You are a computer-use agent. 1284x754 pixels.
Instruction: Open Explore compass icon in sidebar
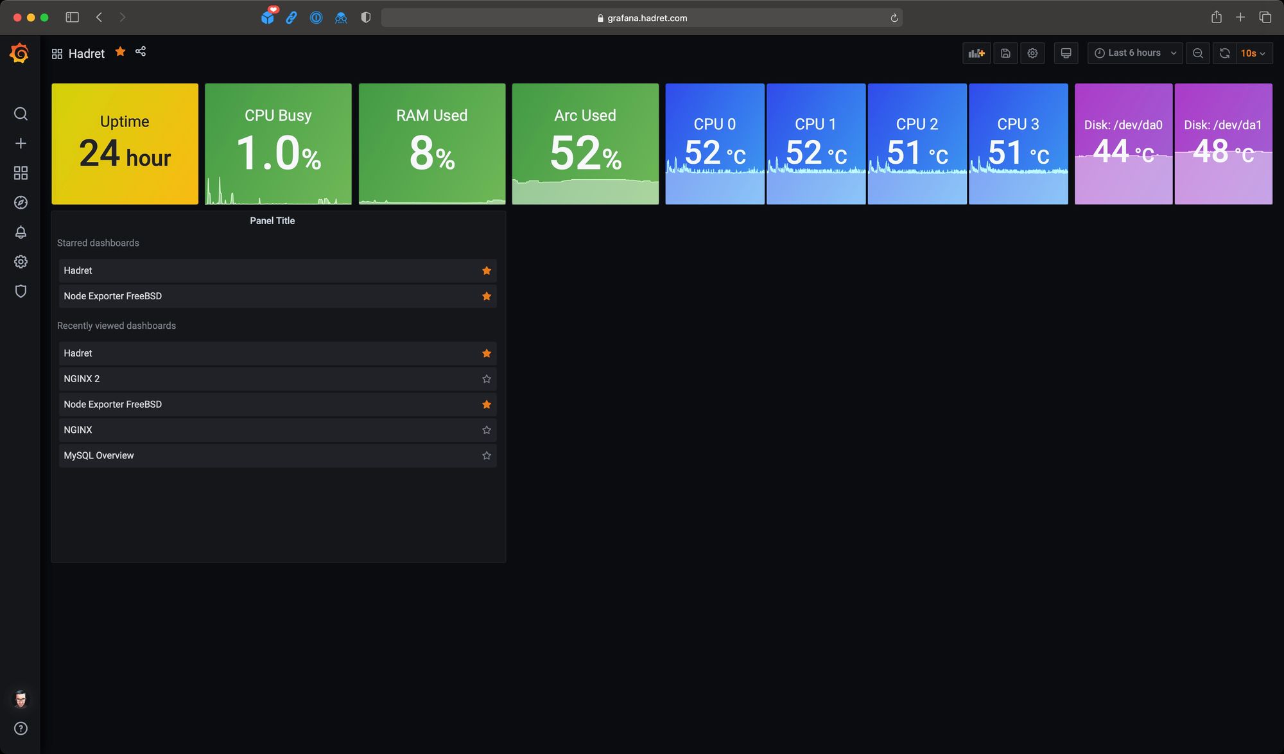coord(21,202)
